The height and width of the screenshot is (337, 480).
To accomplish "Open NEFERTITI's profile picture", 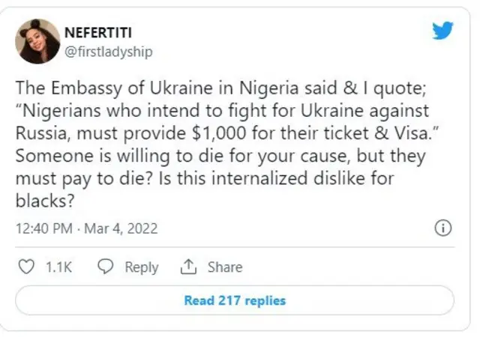I will (x=37, y=41).
